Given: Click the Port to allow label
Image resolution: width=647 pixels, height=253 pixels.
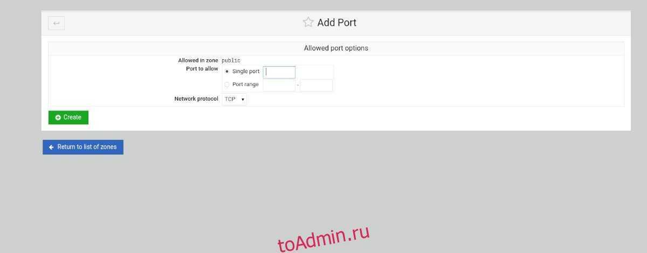Looking at the screenshot, I should point(202,69).
